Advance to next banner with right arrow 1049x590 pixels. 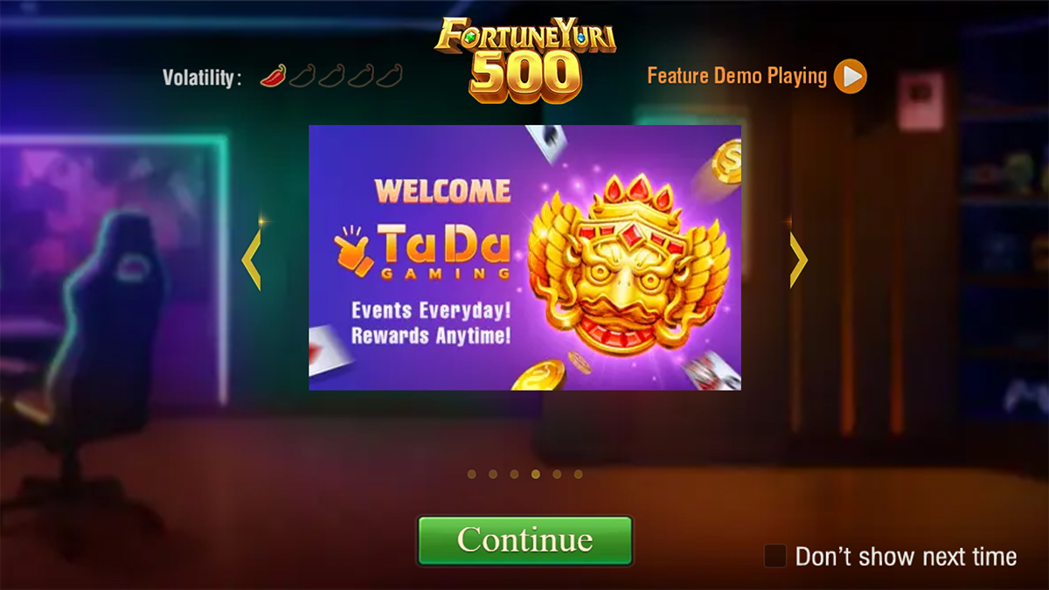(x=798, y=260)
